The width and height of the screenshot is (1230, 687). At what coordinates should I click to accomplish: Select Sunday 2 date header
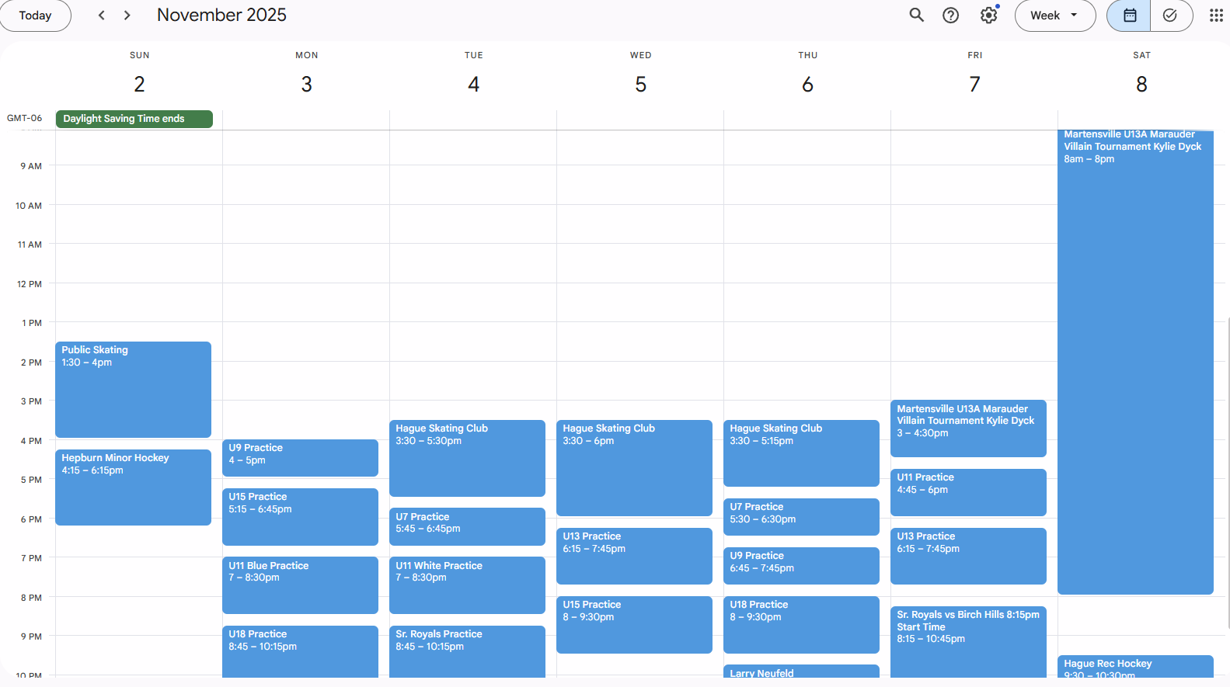pos(140,84)
